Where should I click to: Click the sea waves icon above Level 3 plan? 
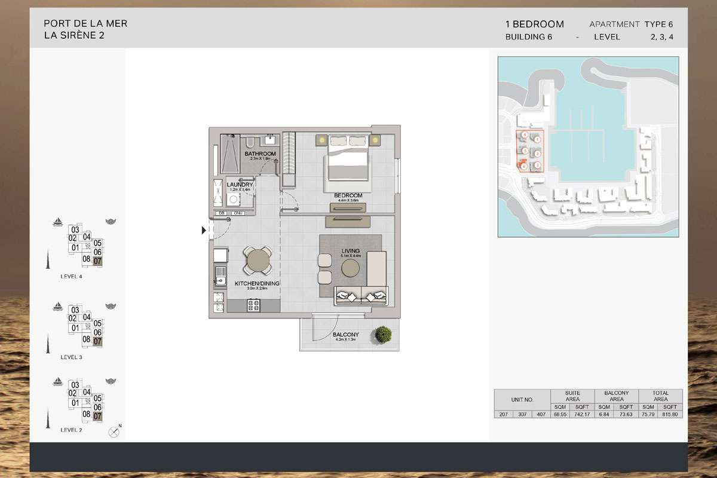click(x=111, y=306)
